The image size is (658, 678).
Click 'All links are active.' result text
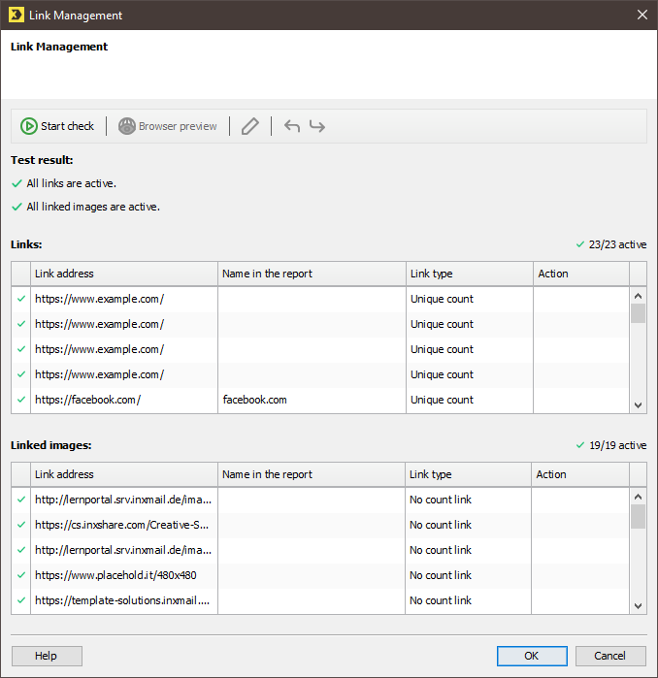(72, 183)
